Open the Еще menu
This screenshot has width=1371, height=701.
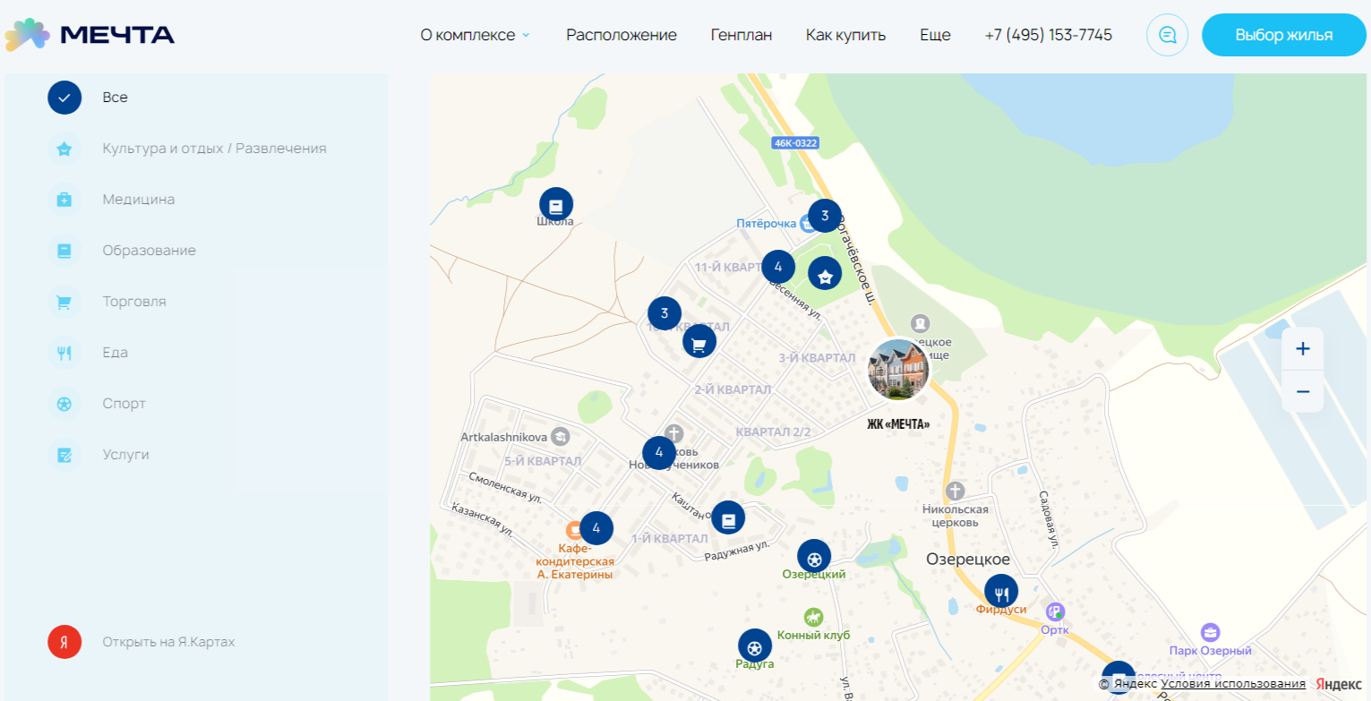click(935, 36)
